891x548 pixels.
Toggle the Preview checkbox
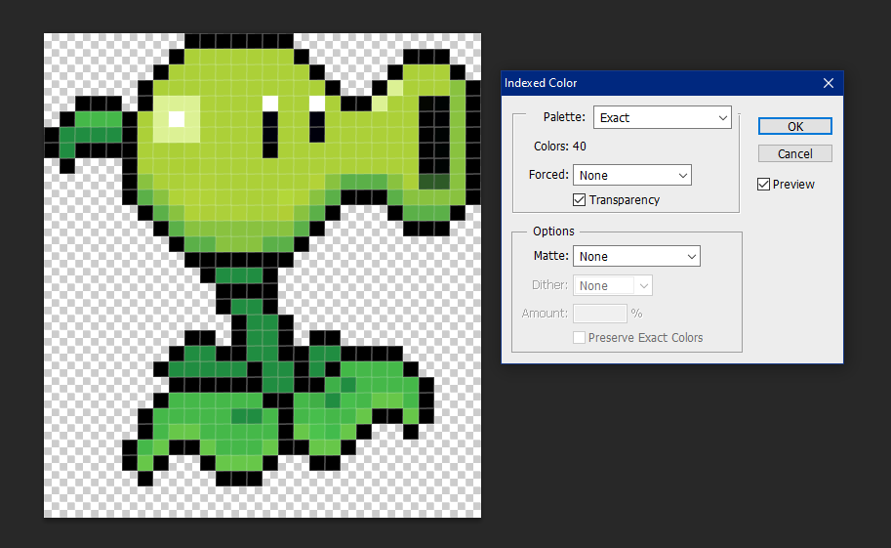(764, 185)
